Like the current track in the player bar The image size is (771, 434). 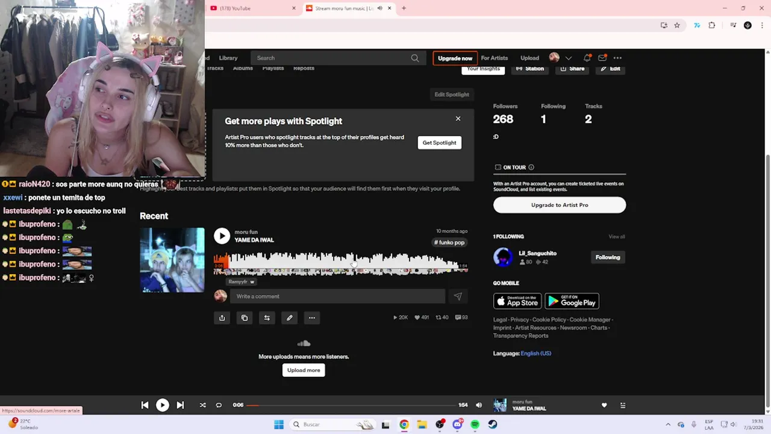(x=604, y=405)
